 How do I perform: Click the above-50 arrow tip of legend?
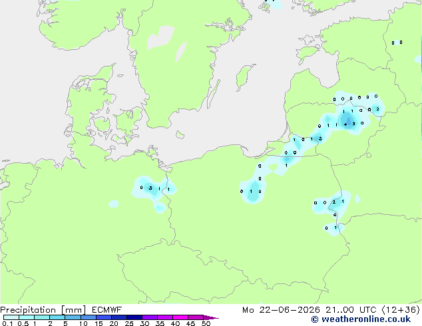(x=211, y=317)
